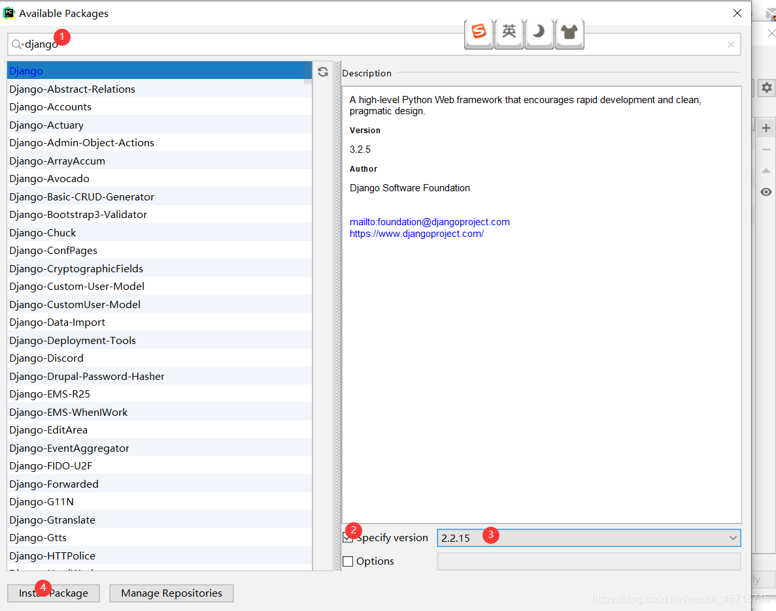Select Django-Admin-Object-Actions package
This screenshot has height=611, width=776.
point(160,143)
